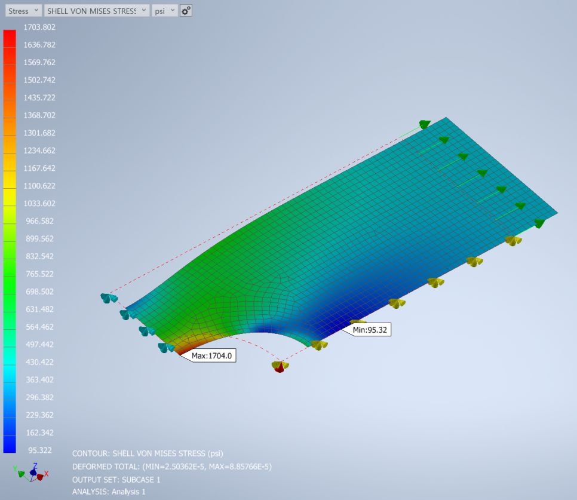
Task: Select the ANALYSIS: Analysis 1 label
Action: [109, 492]
